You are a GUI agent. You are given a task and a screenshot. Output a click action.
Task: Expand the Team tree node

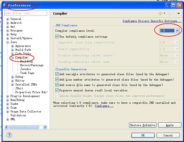[8, 108]
